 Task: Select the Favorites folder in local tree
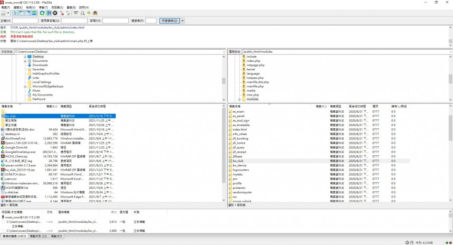pyautogui.click(x=38, y=69)
